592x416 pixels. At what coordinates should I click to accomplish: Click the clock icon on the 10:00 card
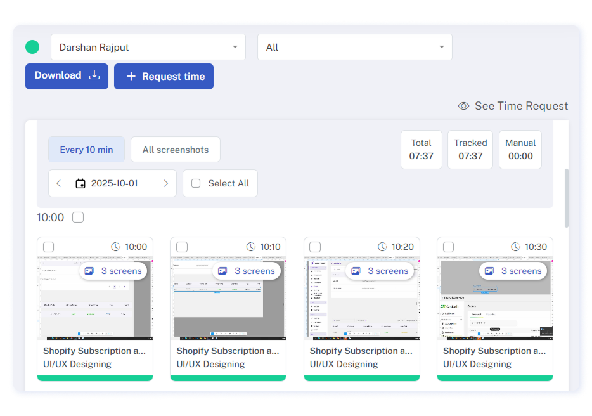click(115, 247)
